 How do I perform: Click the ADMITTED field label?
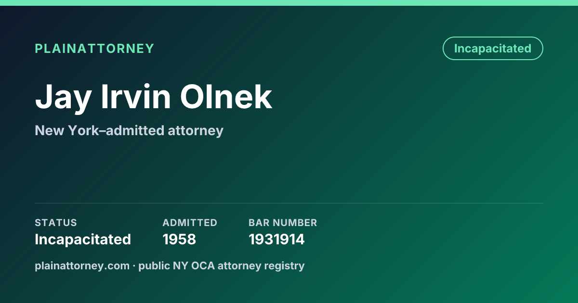click(x=190, y=223)
